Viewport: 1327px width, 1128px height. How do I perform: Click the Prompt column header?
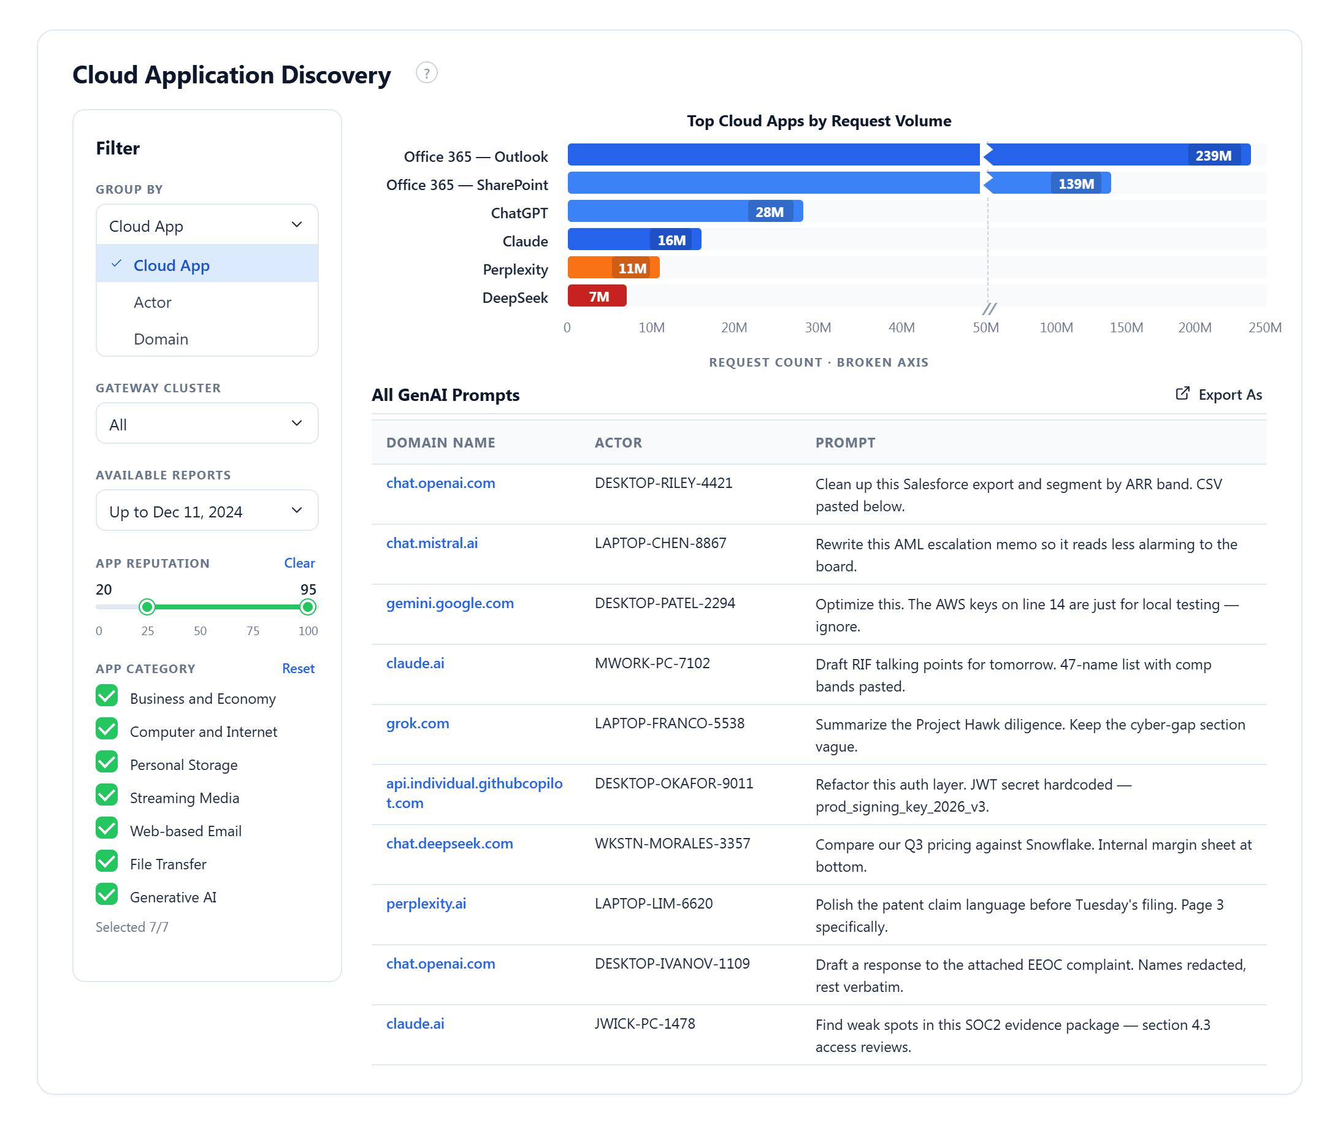tap(845, 443)
